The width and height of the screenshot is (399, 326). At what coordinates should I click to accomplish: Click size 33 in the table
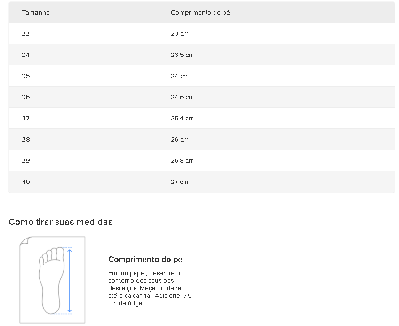[x=26, y=33]
